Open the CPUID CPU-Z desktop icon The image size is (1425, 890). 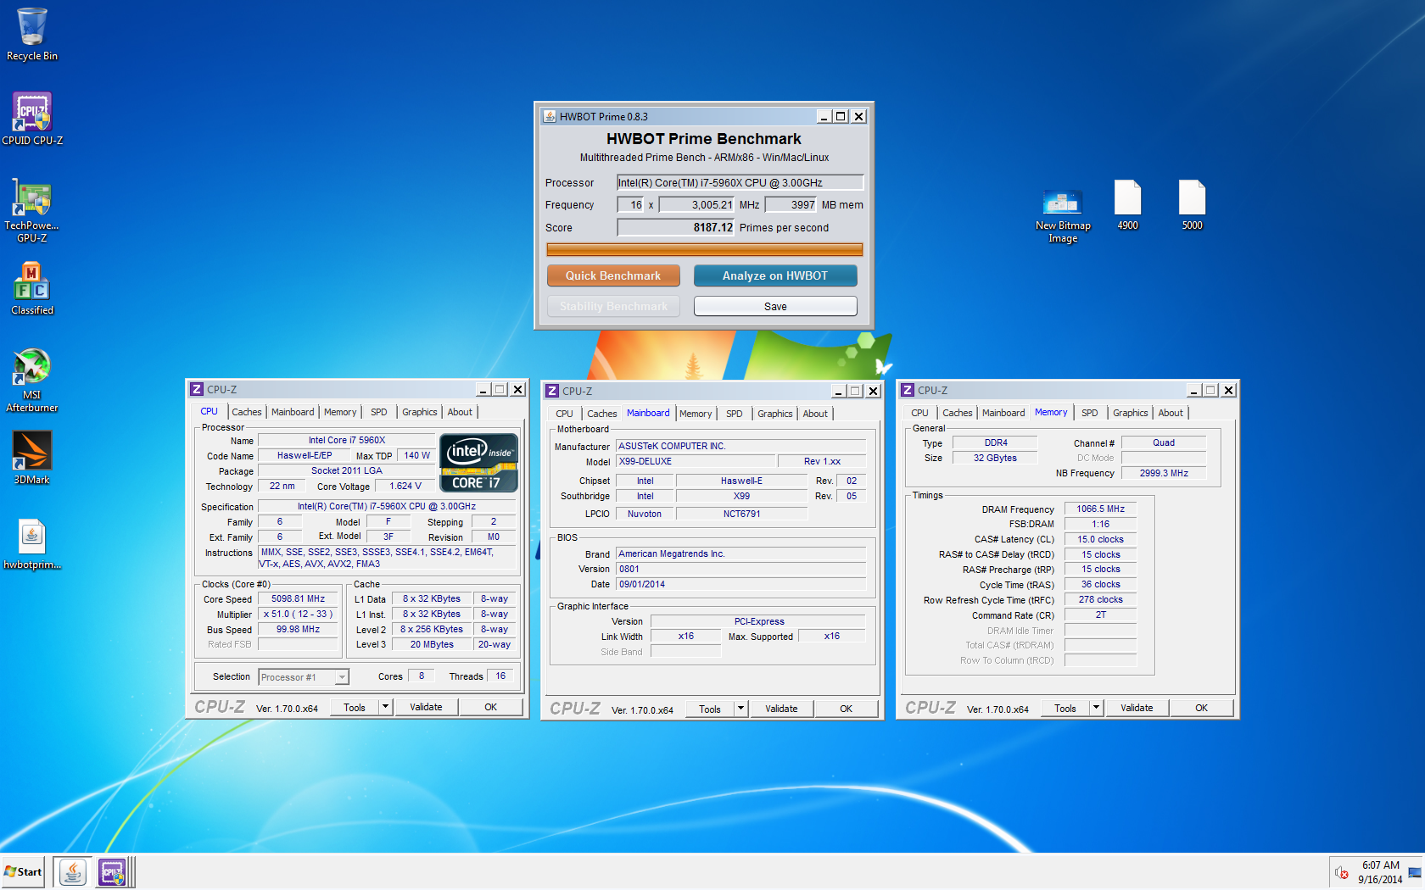point(32,119)
